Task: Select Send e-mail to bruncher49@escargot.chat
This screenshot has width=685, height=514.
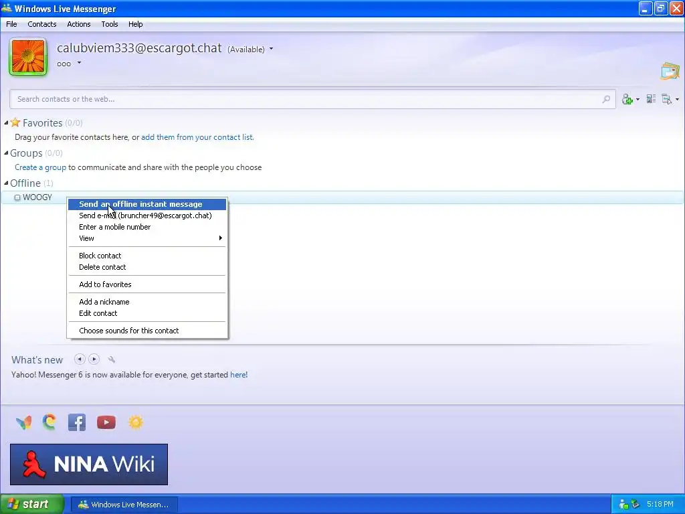Action: pyautogui.click(x=147, y=216)
